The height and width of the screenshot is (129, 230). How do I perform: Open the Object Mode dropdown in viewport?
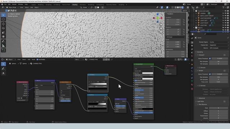tap(12, 7)
